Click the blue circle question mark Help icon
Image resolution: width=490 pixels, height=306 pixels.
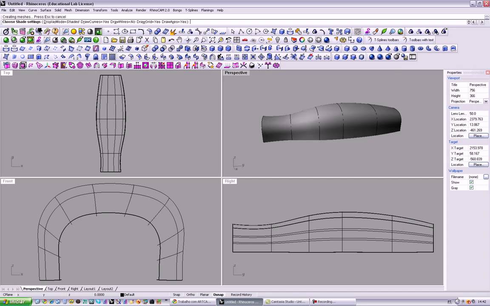coord(359,40)
